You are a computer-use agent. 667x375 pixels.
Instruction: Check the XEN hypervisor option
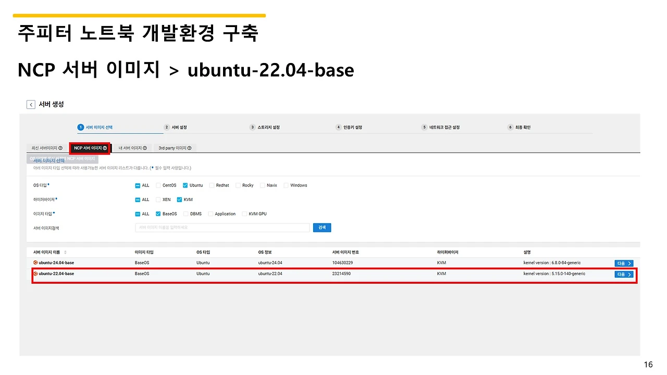click(x=158, y=199)
